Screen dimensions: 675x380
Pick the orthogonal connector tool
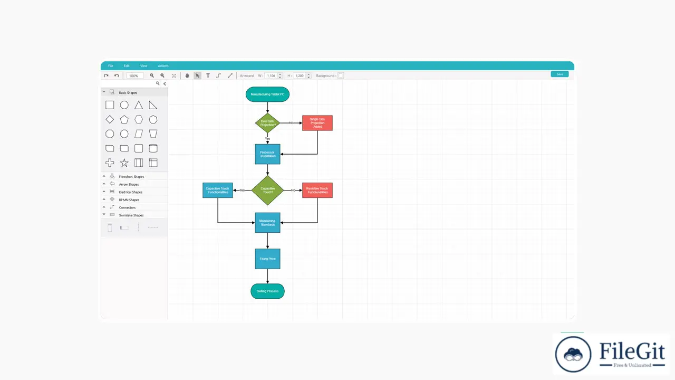[219, 75]
